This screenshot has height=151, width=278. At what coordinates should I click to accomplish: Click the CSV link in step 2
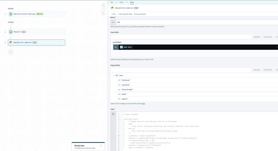(19, 32)
